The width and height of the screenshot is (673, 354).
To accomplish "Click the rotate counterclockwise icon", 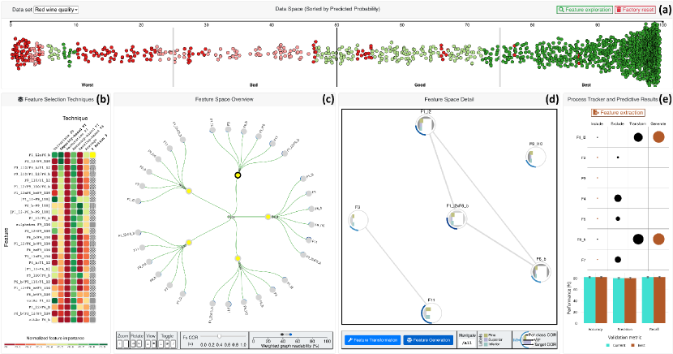I will tap(133, 344).
